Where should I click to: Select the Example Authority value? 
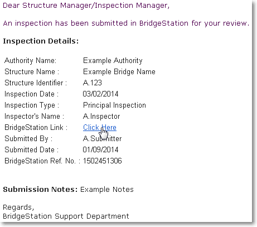(113, 61)
